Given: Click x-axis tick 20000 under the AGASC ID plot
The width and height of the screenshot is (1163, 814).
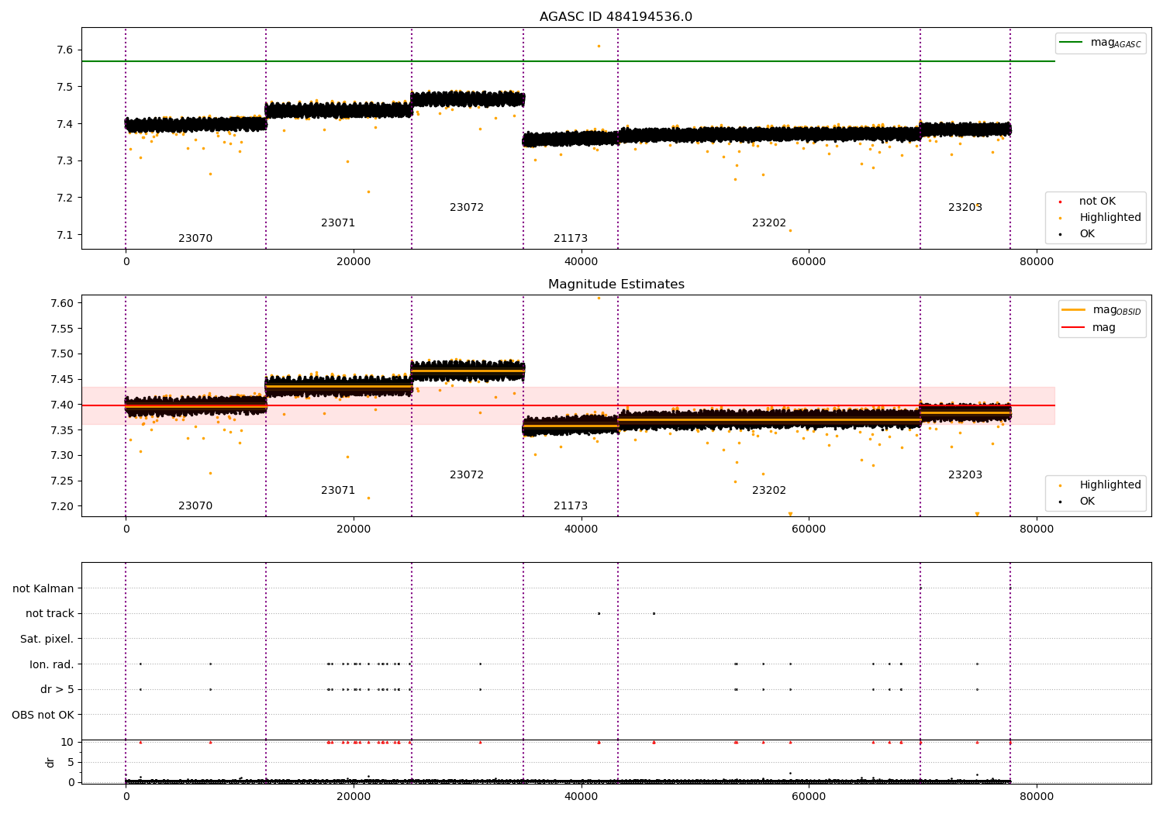Looking at the screenshot, I should 354,262.
